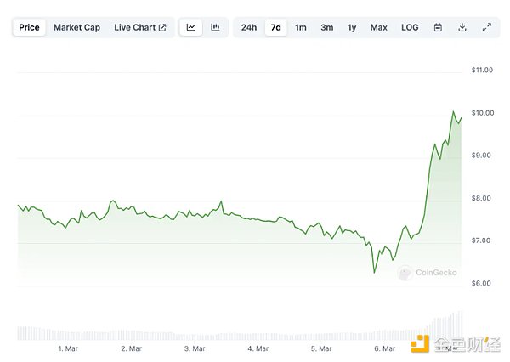Image resolution: width=510 pixels, height=362 pixels.
Task: Toggle LOG scale on the chart
Action: coord(410,27)
